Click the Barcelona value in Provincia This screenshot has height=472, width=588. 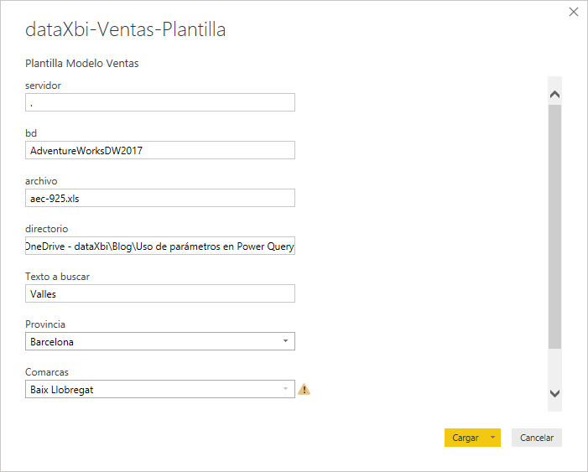(52, 342)
